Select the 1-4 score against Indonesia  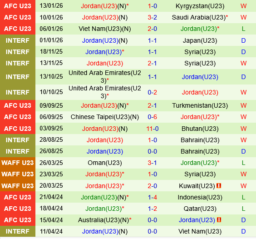coord(153,197)
